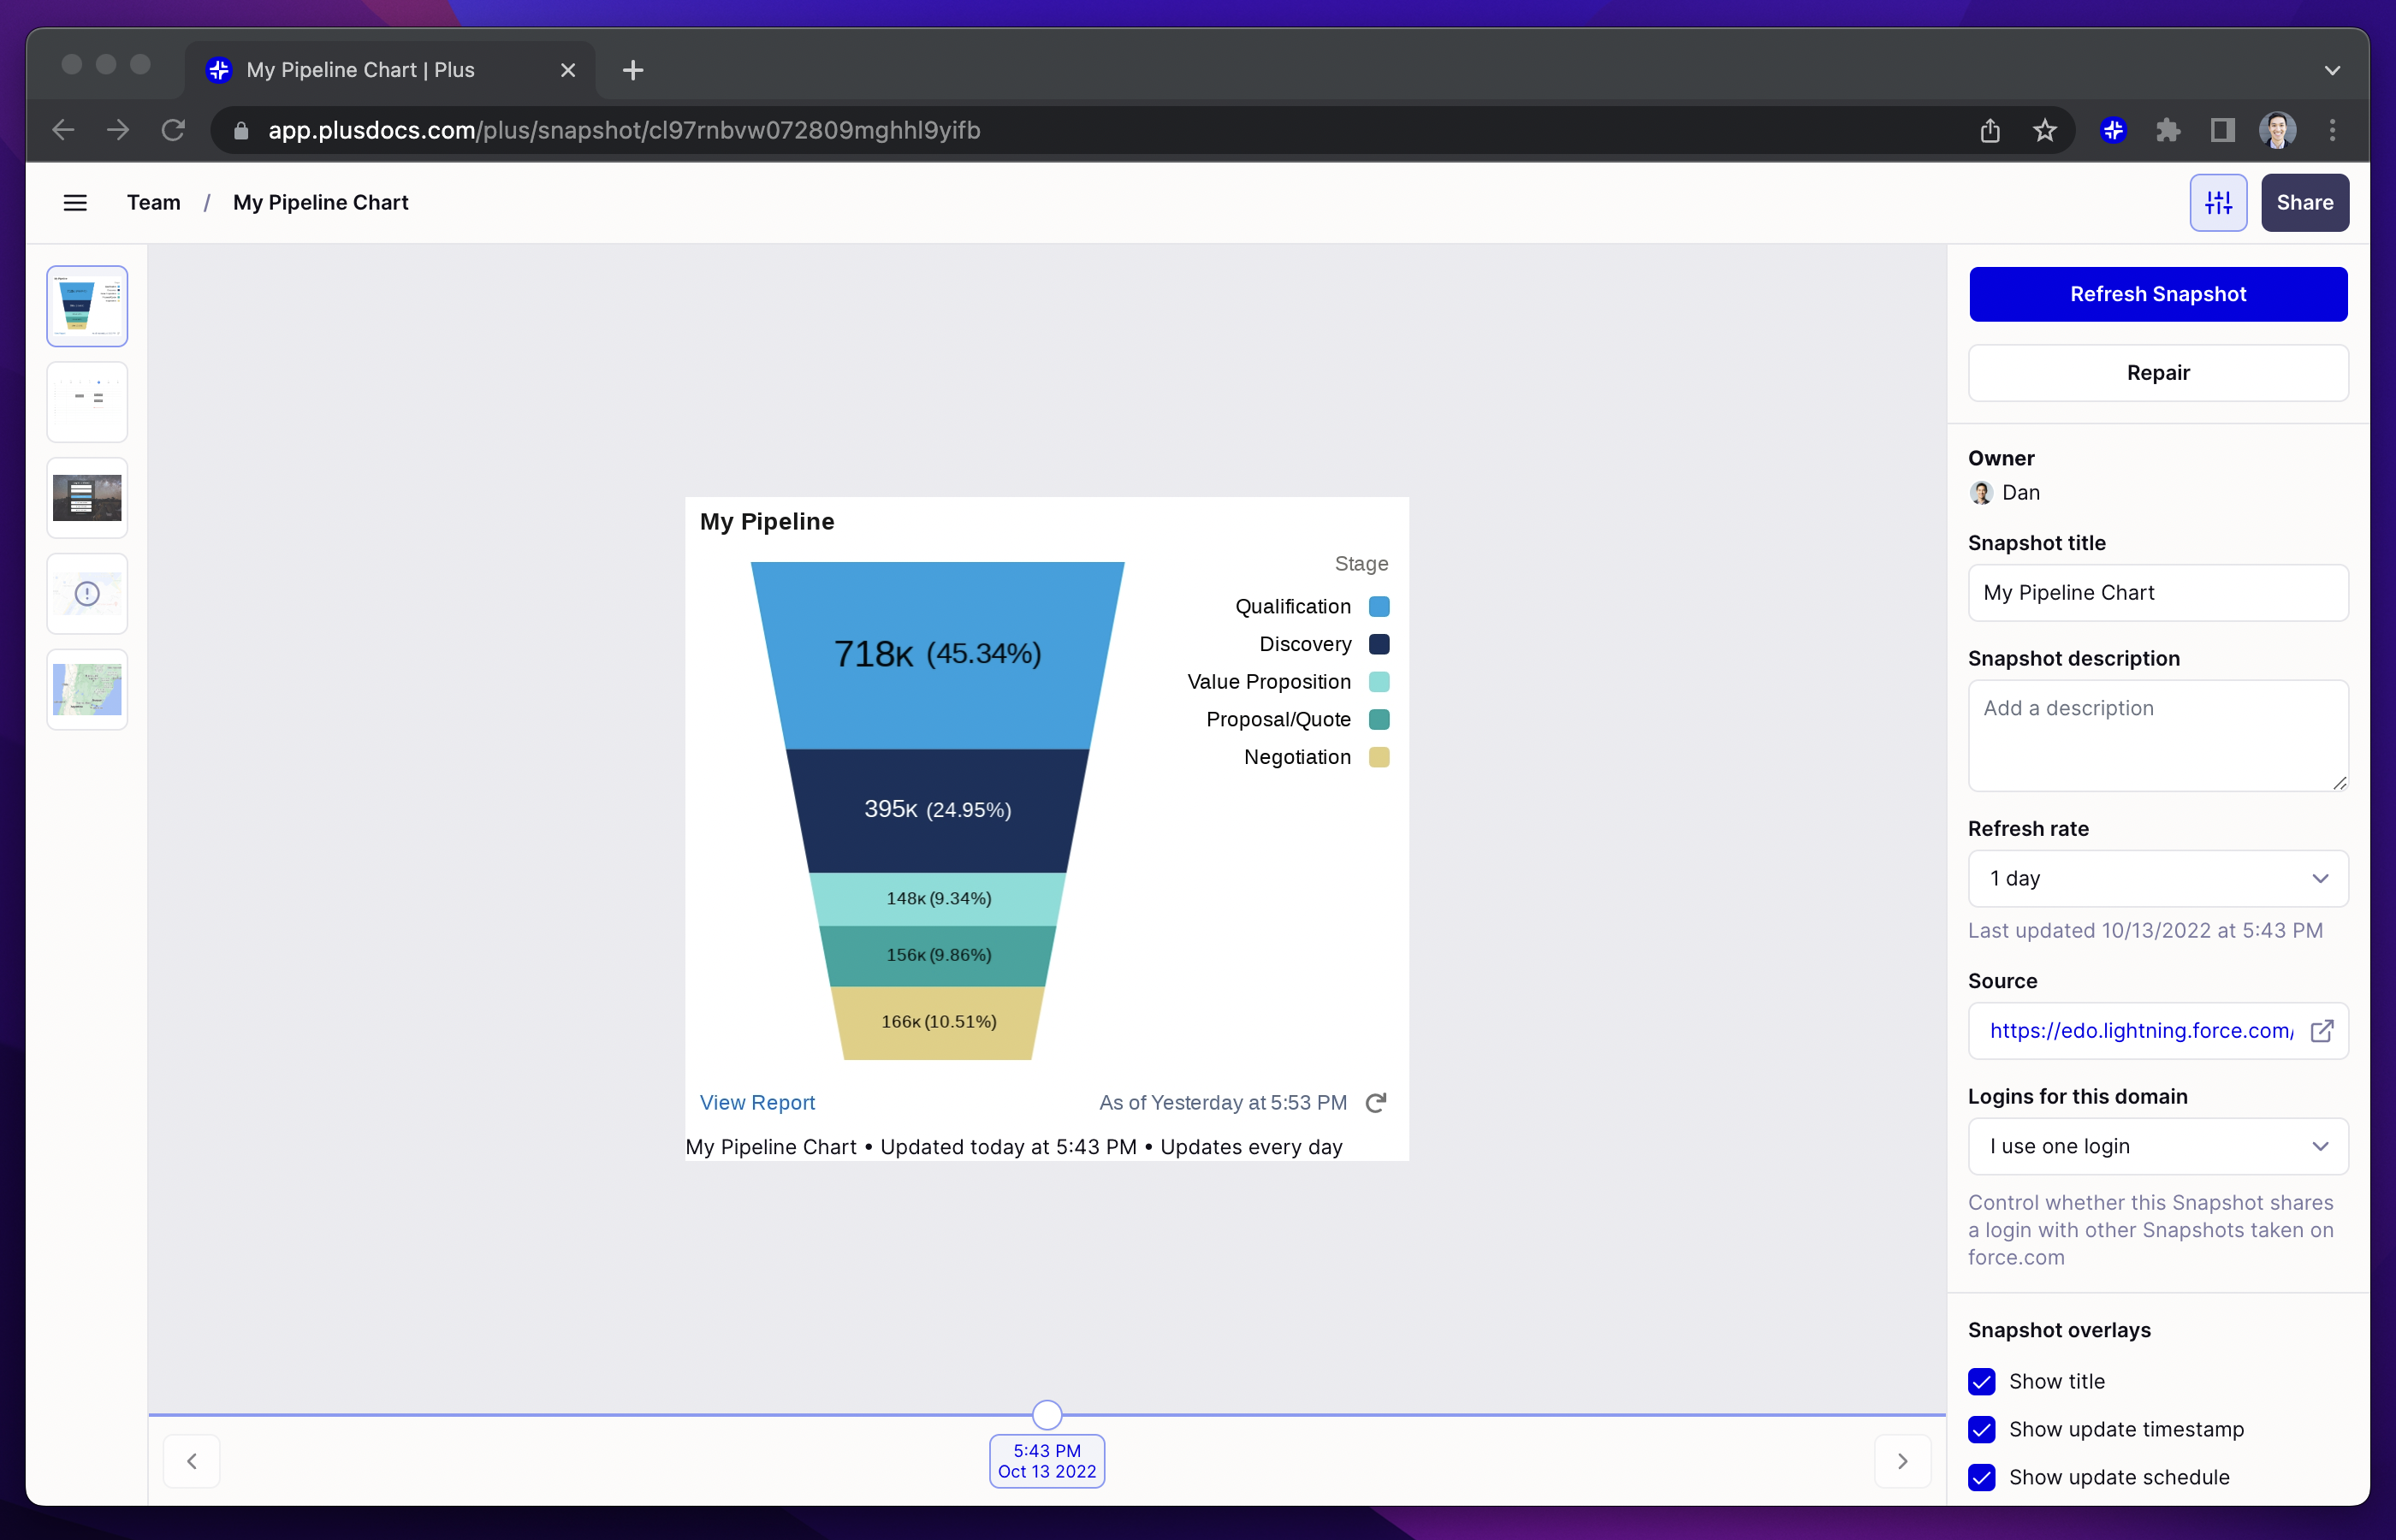Open the Refresh rate dropdown
Viewport: 2396px width, 1540px height.
coord(2157,878)
